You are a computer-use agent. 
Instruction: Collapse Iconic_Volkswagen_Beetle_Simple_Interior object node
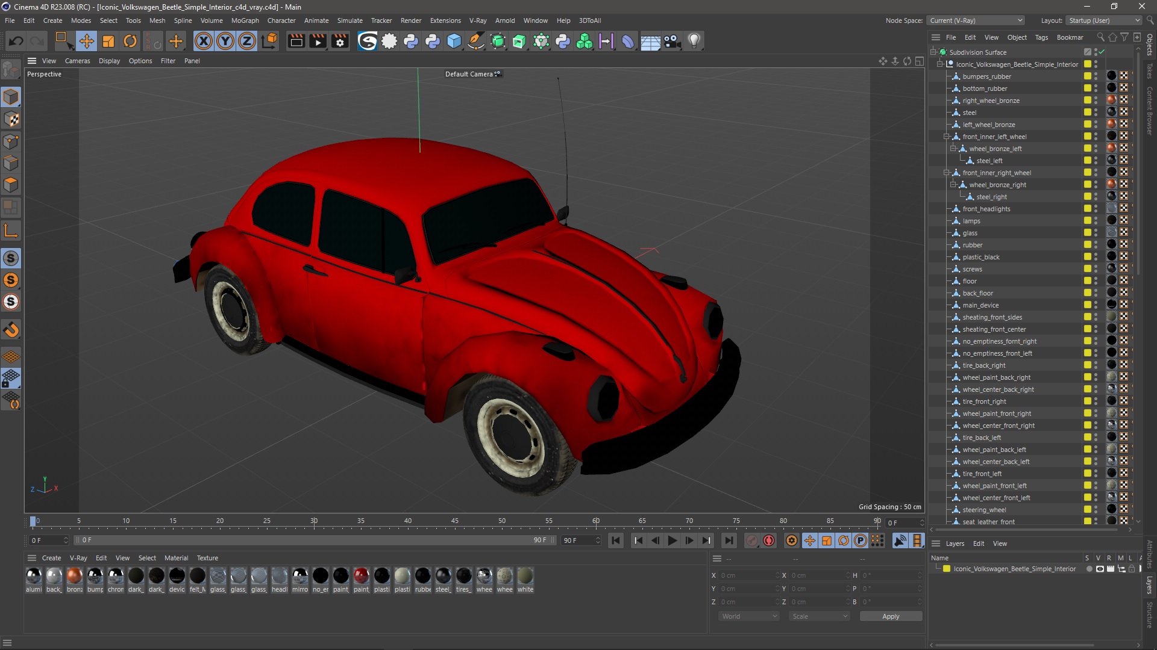point(939,64)
